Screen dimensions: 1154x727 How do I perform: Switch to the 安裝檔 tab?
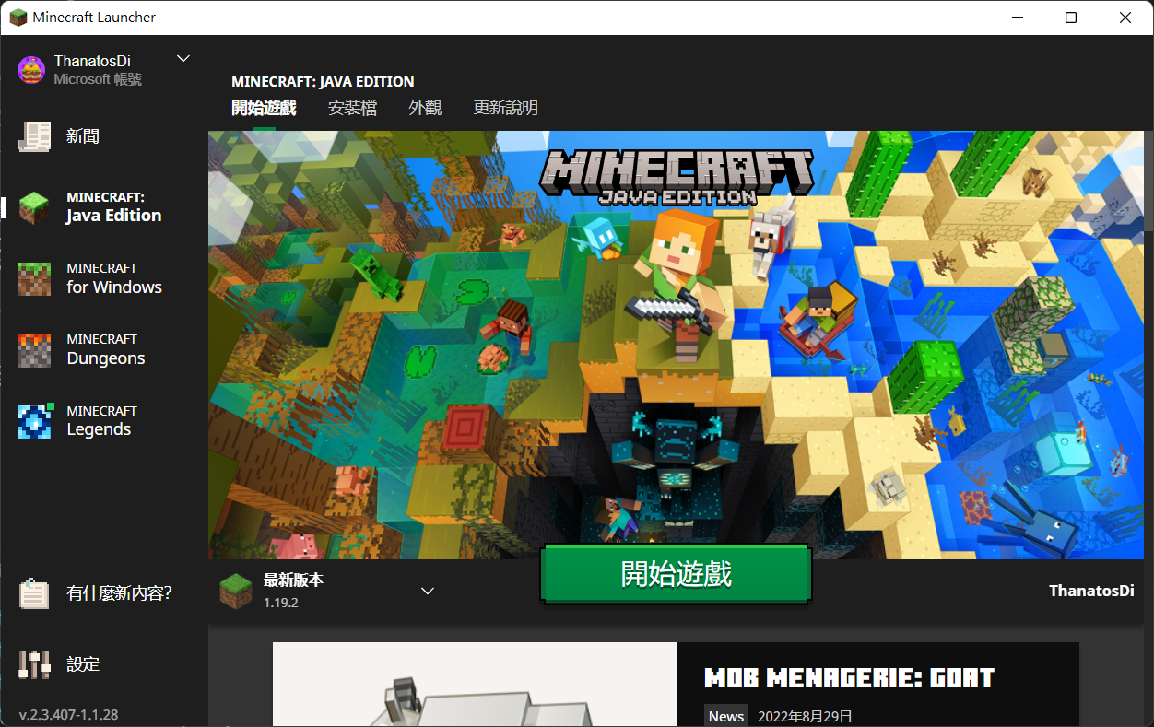pyautogui.click(x=352, y=108)
